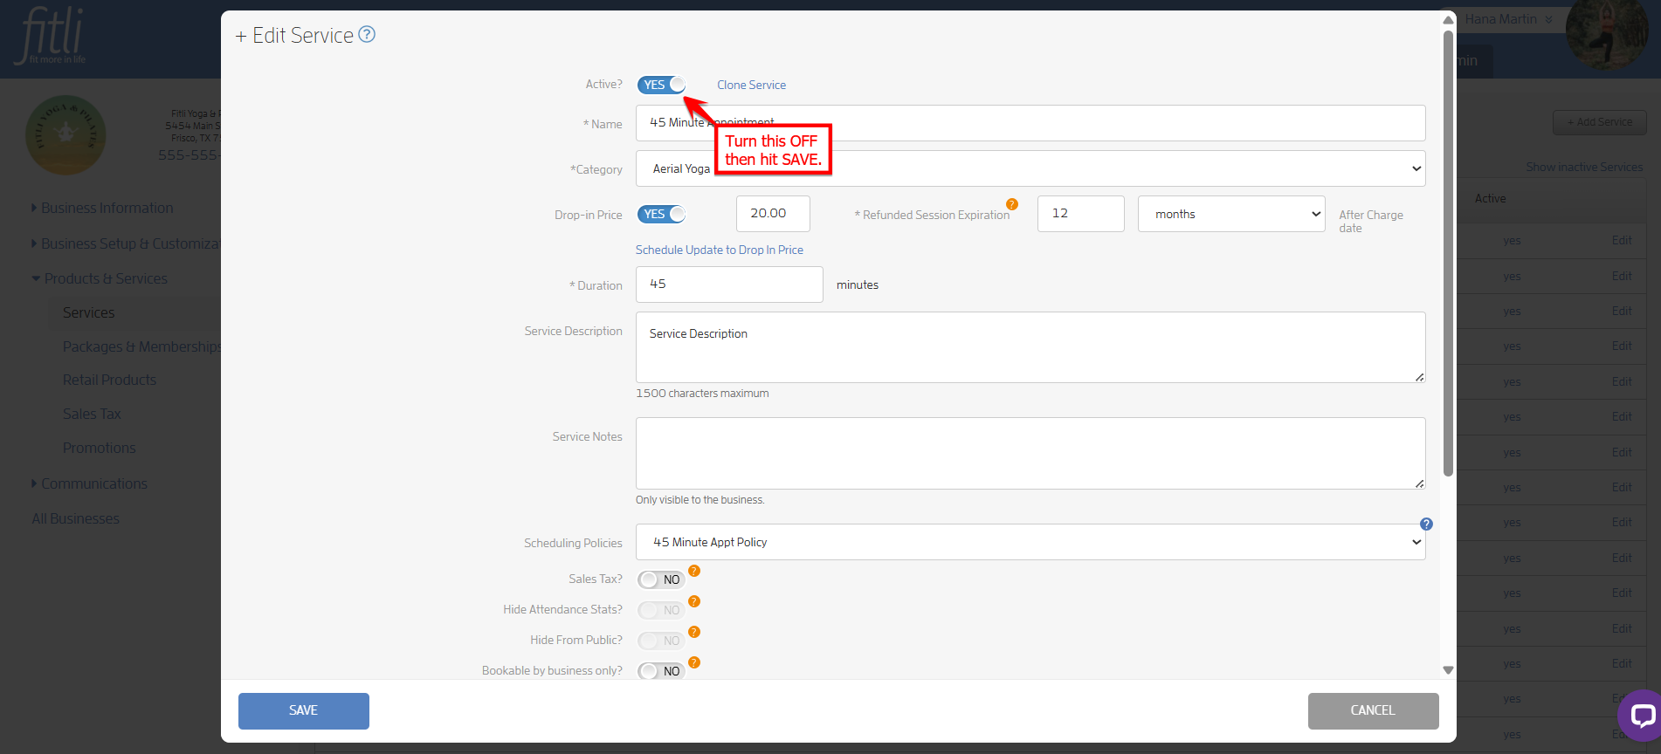Enable the Sales Tax toggle

661,579
